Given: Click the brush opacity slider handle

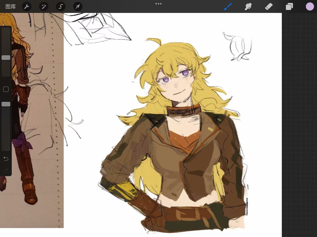Looking at the screenshot, I should (x=6, y=104).
